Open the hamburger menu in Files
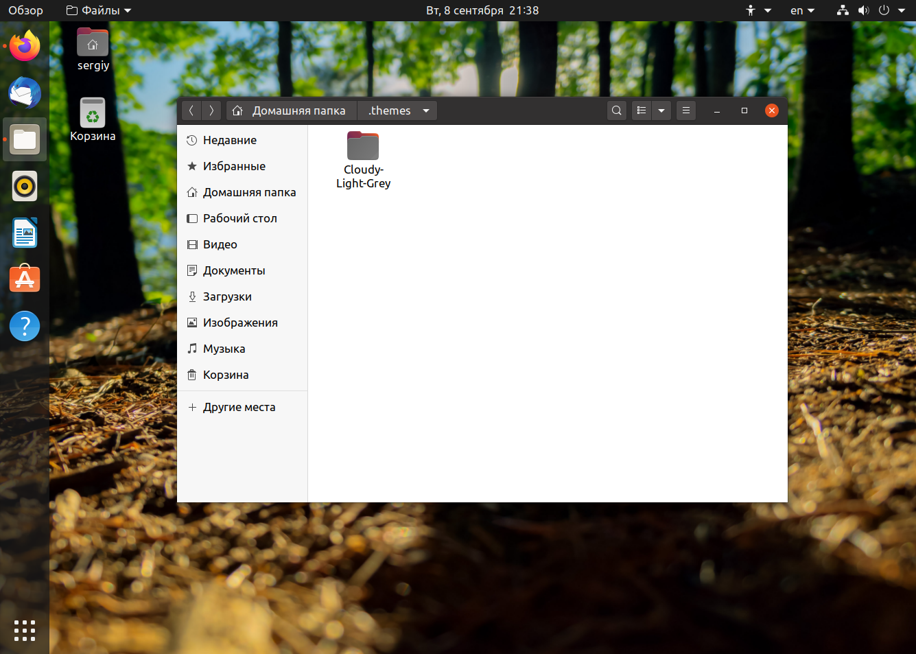Screen dimensions: 916x654 click(x=686, y=110)
